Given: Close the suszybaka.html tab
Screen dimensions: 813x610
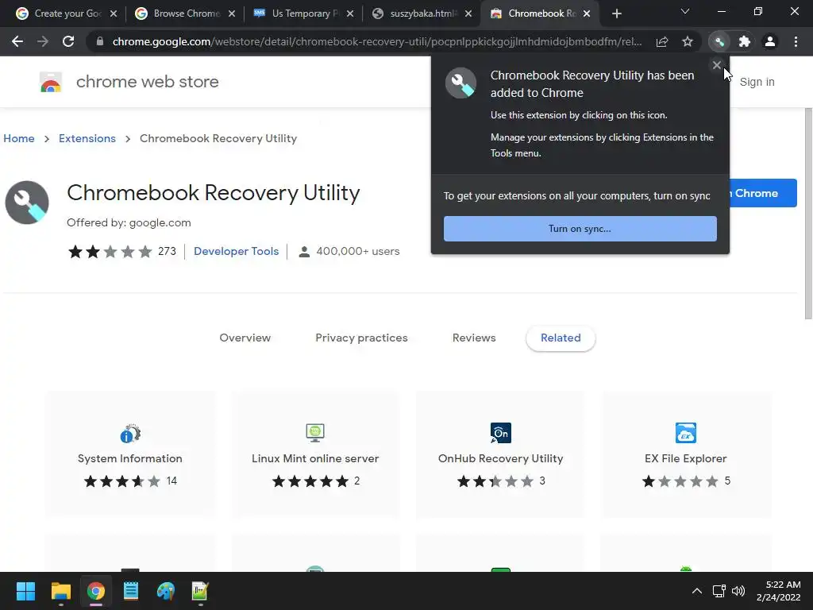Looking at the screenshot, I should click(x=468, y=14).
